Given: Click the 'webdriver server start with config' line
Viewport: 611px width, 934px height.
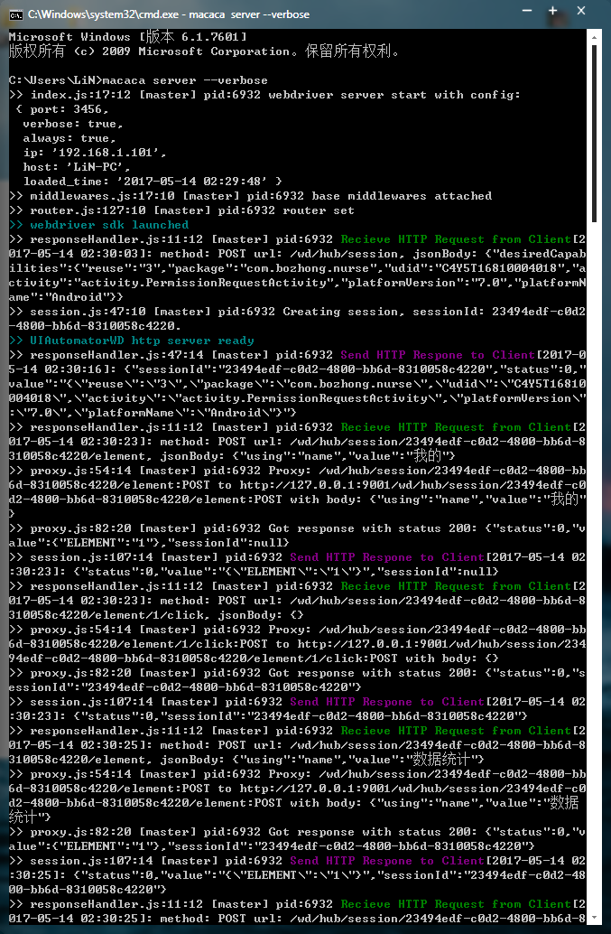Looking at the screenshot, I should point(264,96).
